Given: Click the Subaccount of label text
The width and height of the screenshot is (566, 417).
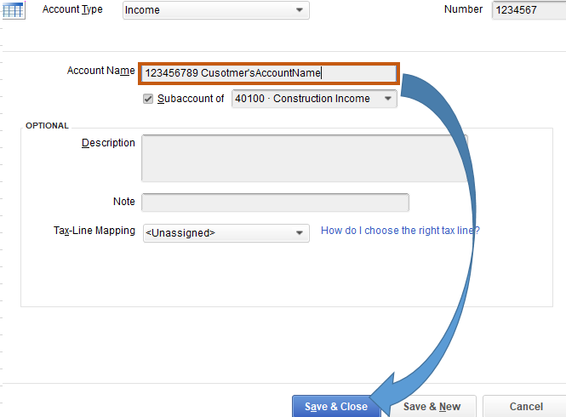Looking at the screenshot, I should tap(192, 99).
